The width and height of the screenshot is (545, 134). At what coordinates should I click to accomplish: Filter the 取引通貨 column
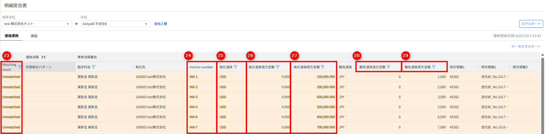[235, 67]
